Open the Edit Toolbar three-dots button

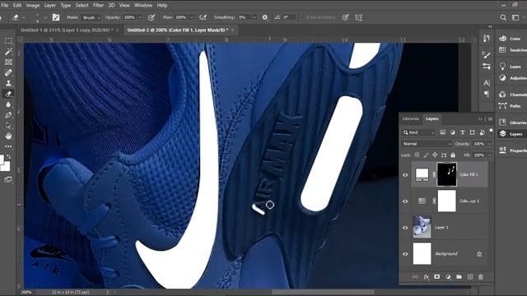tap(8, 146)
